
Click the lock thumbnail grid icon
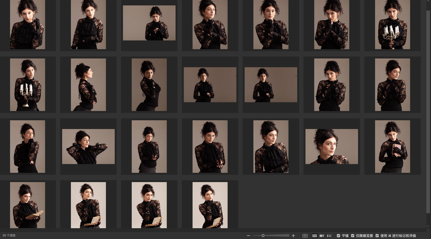coord(305,236)
